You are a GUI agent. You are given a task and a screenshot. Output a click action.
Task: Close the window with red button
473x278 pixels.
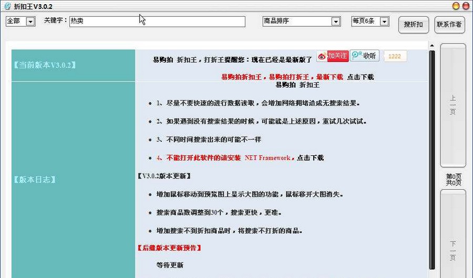tap(466, 6)
